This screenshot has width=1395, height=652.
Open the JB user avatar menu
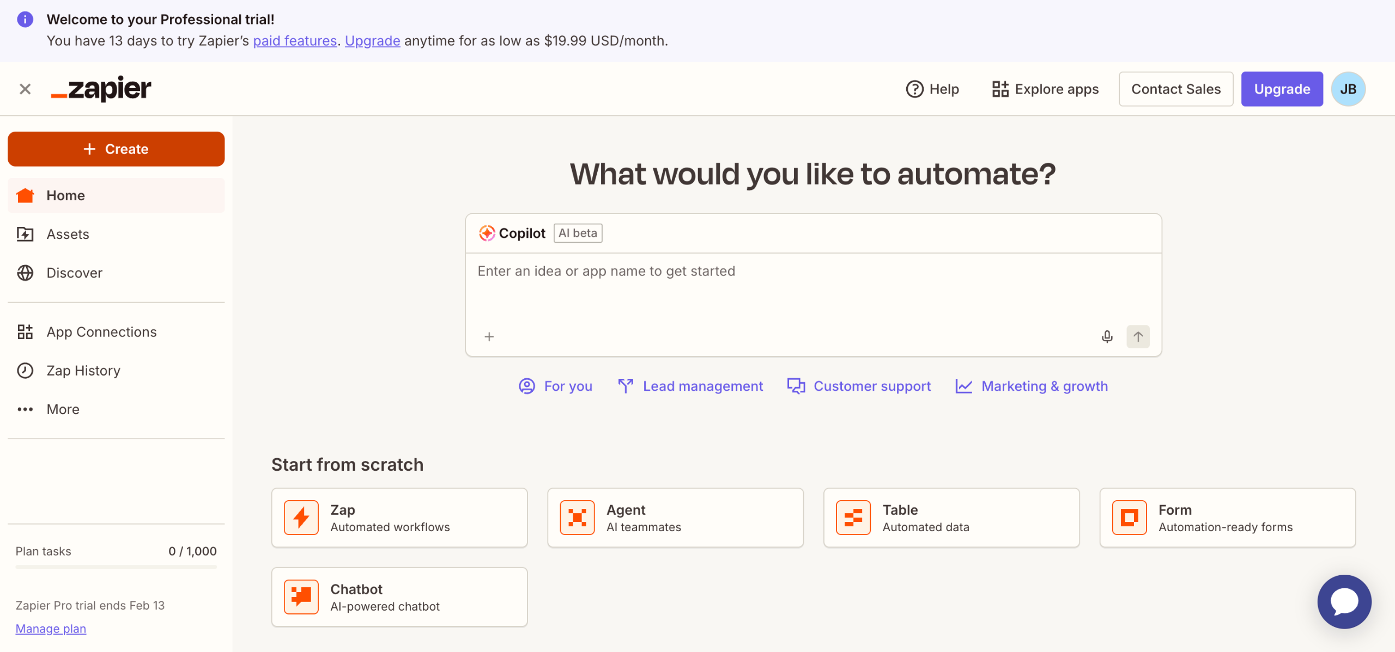[x=1348, y=89]
